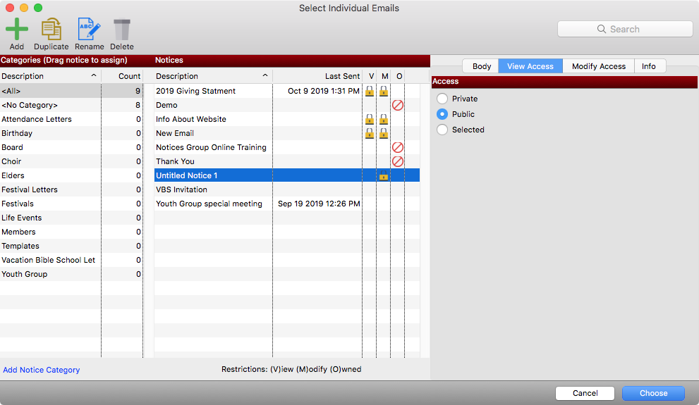699x405 pixels.
Task: Select the Public access radio button
Action: point(442,114)
